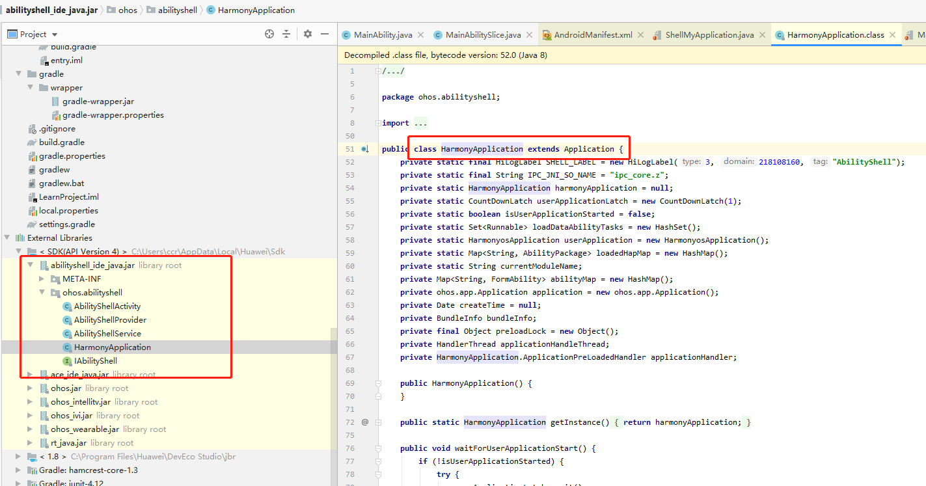Select the HarmonyApplication class icon in tree
This screenshot has width=926, height=486.
pyautogui.click(x=67, y=347)
